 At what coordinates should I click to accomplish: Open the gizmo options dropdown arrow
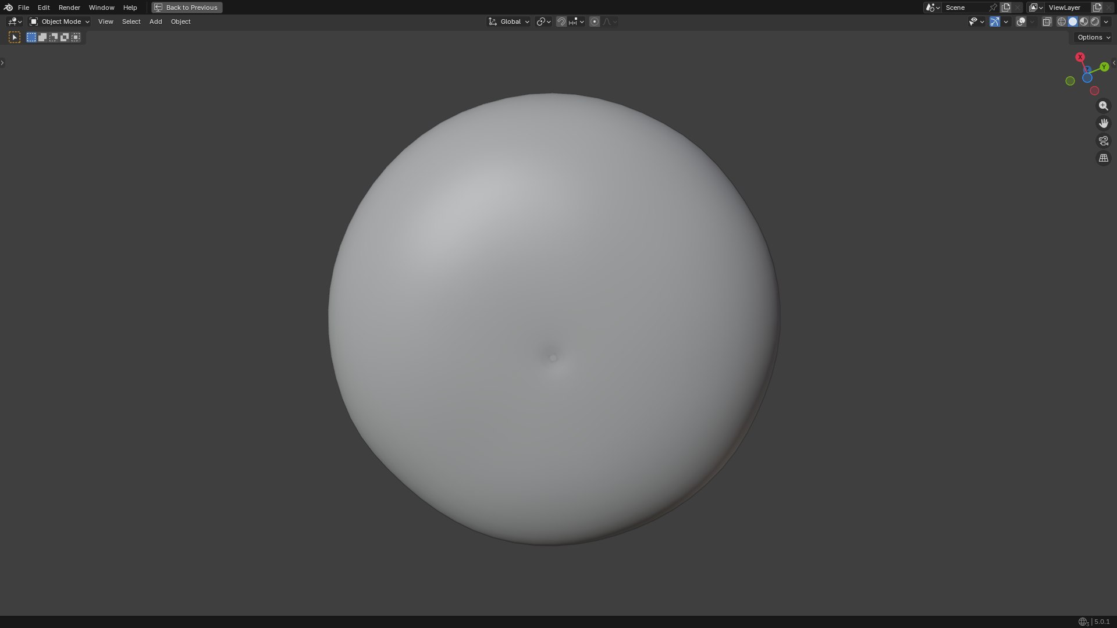(x=1006, y=22)
